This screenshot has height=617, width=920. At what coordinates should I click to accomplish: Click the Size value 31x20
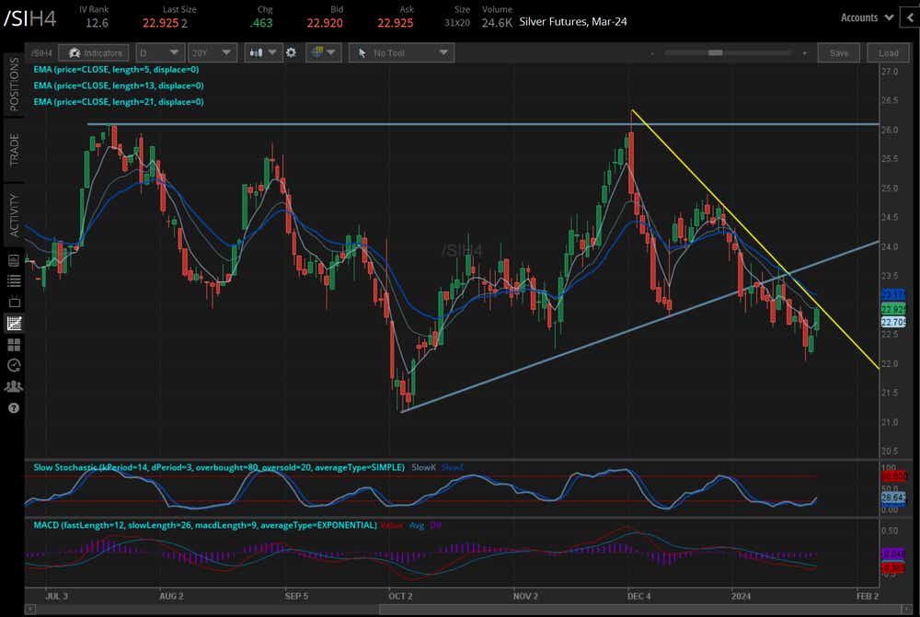[457, 24]
